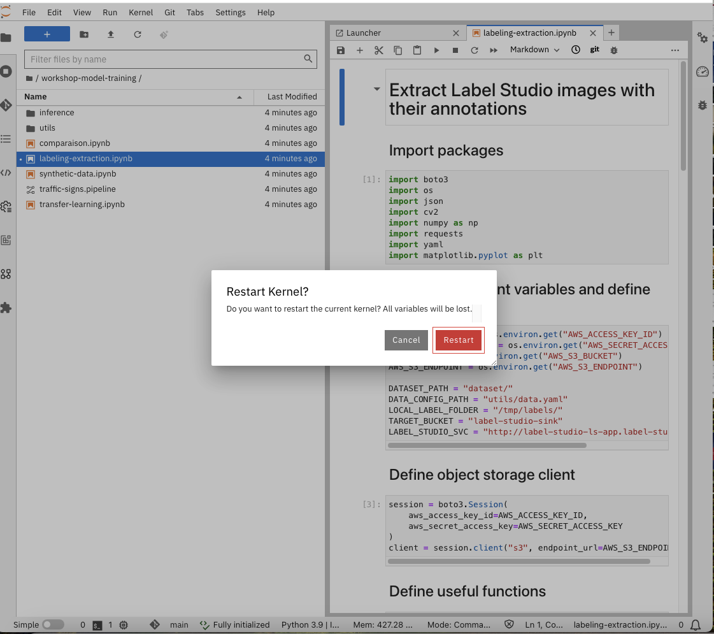The height and width of the screenshot is (634, 714).
Task: Collapse the Extract Label Studio heading
Action: (x=376, y=90)
